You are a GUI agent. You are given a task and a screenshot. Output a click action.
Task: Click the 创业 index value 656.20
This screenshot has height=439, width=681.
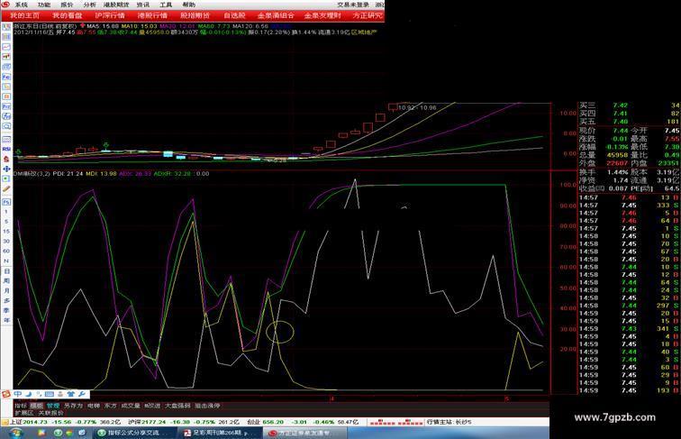[x=273, y=422]
